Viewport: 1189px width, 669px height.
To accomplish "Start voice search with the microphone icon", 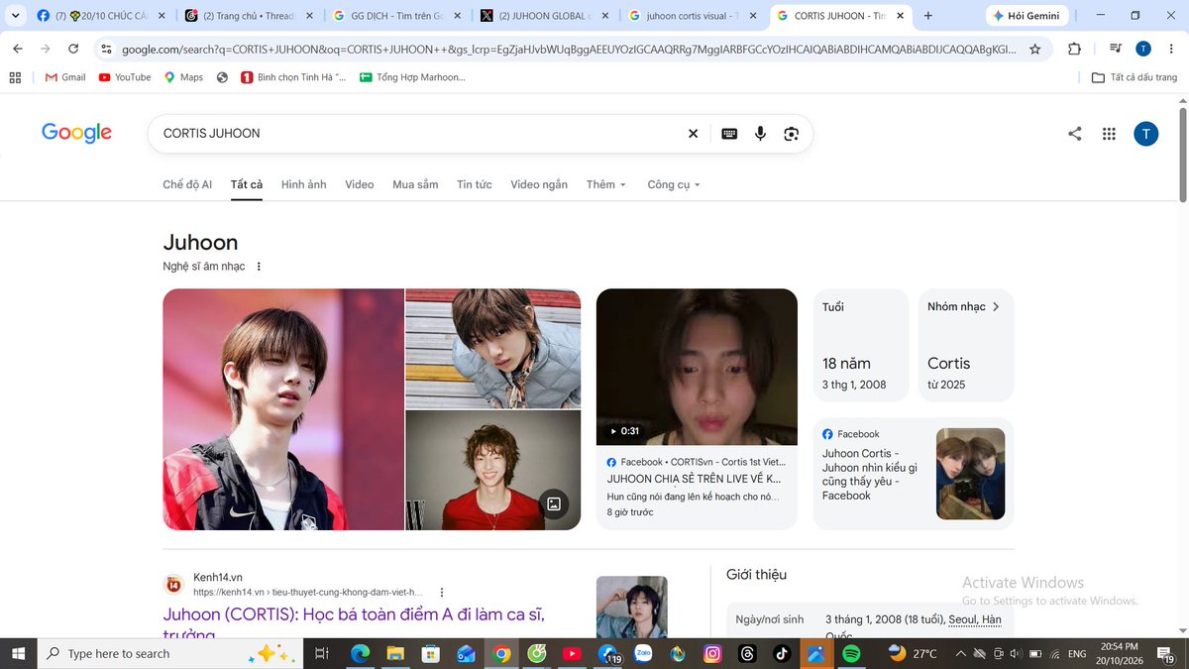I will click(x=760, y=134).
